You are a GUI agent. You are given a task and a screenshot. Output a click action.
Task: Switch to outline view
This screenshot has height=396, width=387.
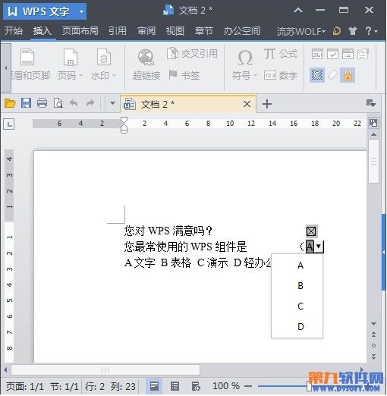(x=175, y=386)
